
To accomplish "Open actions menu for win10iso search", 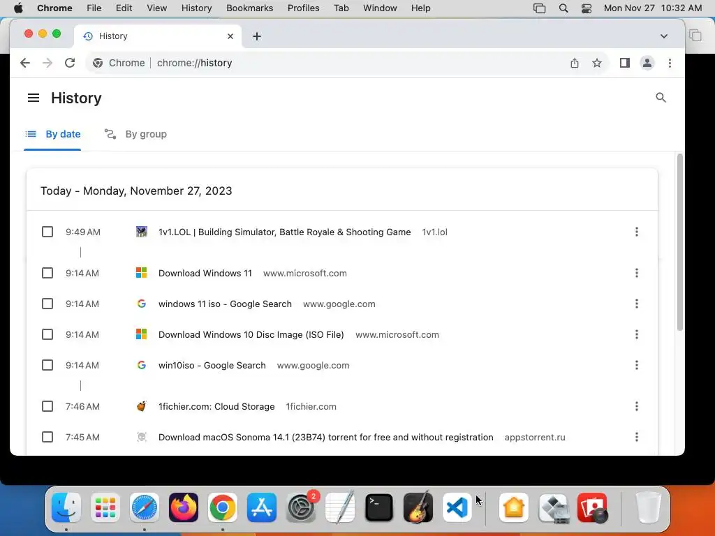I will click(x=637, y=365).
